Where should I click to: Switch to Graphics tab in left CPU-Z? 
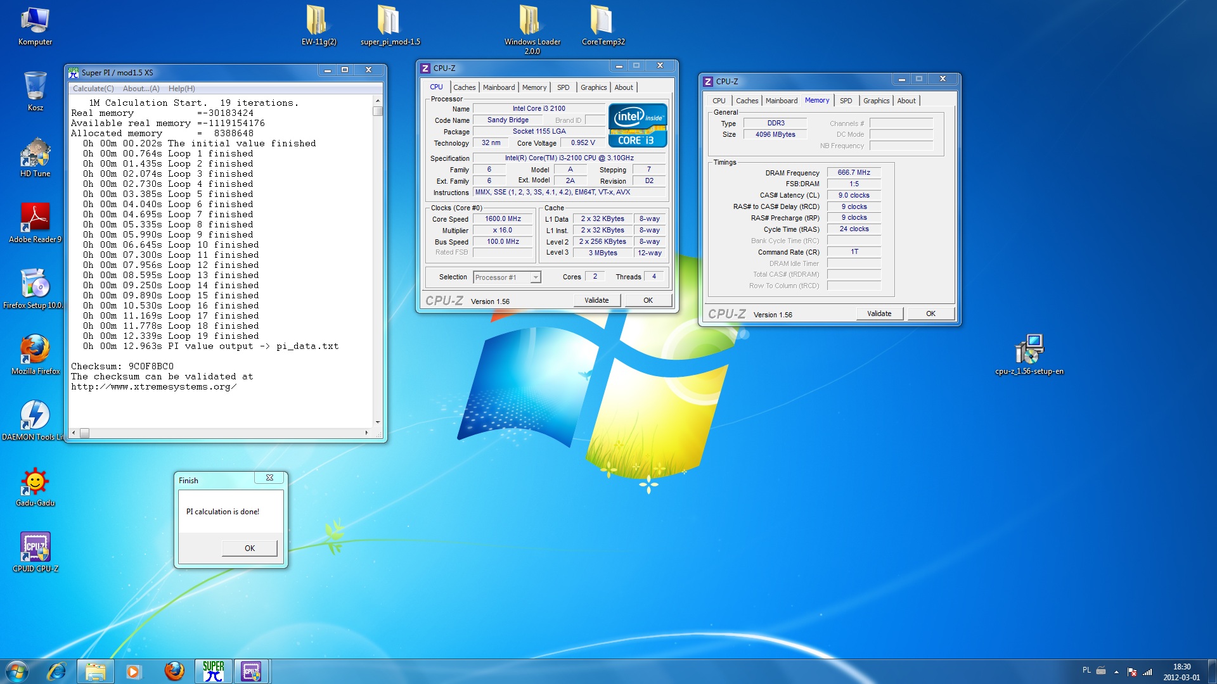click(x=594, y=87)
